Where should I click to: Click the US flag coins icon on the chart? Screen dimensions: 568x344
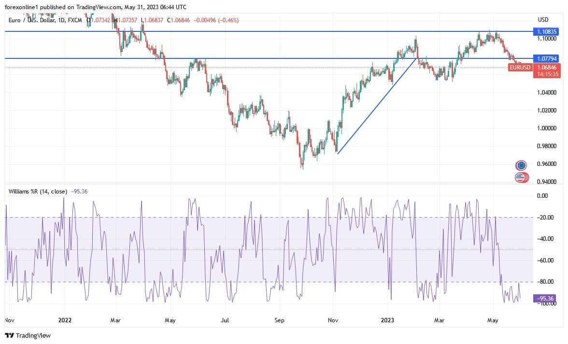[x=521, y=178]
